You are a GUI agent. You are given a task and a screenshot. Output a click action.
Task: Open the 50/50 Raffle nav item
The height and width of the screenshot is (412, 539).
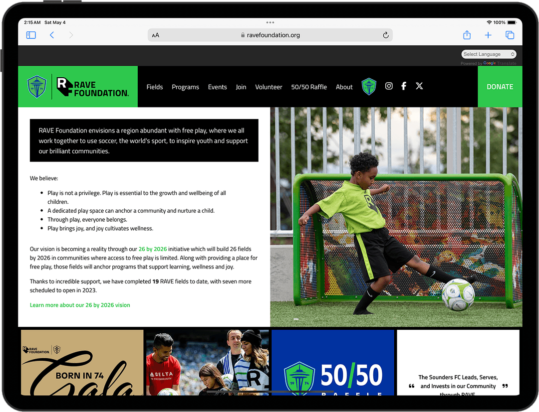[309, 87]
